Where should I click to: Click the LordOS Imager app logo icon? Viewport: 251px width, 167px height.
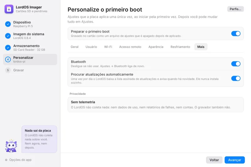click(x=9, y=9)
